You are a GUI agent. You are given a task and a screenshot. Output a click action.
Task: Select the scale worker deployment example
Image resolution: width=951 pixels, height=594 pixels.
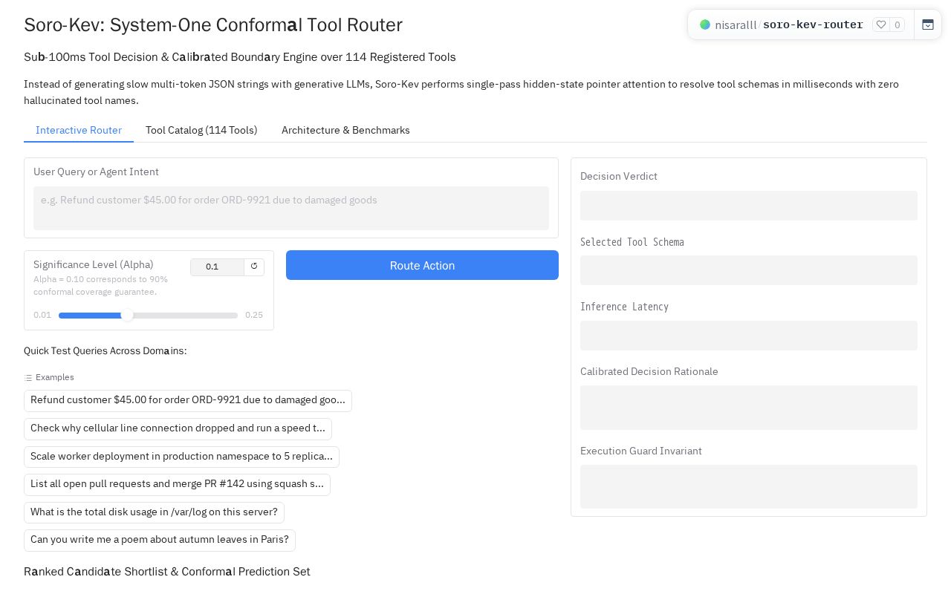point(181,457)
